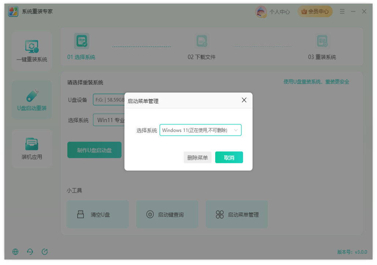This screenshot has height=265, width=377.
Task: Click the 01 选择系统 step icon
Action: pos(82,41)
